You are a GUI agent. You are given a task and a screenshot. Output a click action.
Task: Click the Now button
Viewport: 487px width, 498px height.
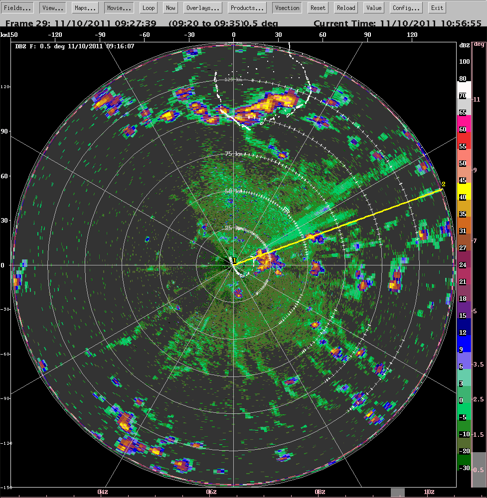pos(170,8)
